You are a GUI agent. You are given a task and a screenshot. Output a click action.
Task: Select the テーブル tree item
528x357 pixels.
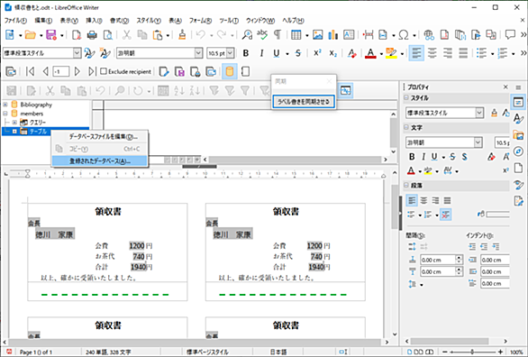(x=38, y=131)
